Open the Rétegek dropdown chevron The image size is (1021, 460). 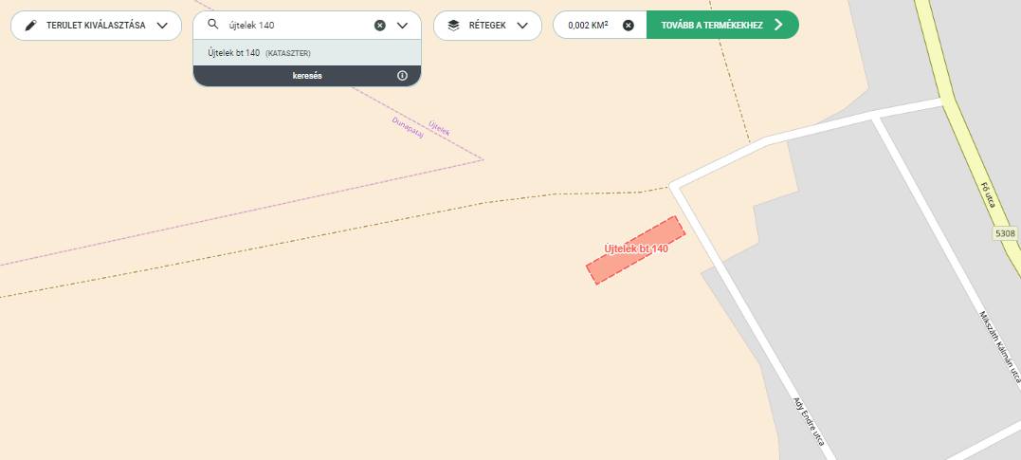click(522, 26)
